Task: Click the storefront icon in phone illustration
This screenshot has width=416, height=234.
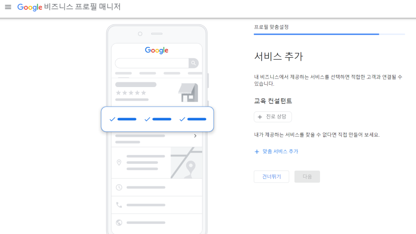Action: (x=188, y=92)
